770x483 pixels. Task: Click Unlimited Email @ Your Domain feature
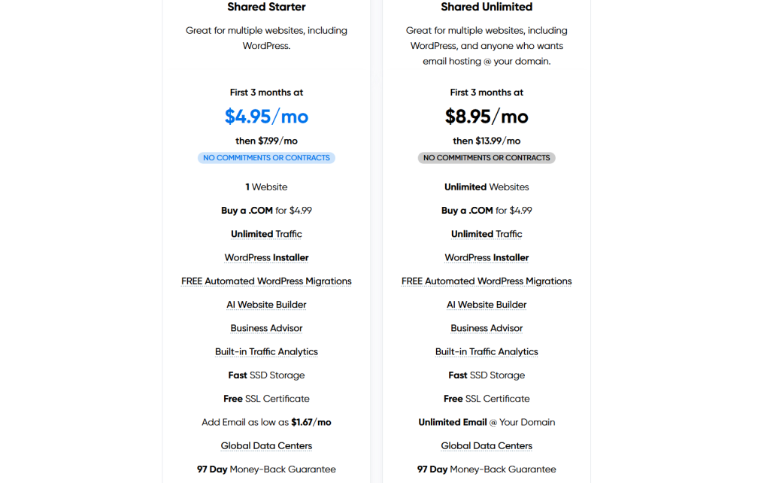click(487, 422)
